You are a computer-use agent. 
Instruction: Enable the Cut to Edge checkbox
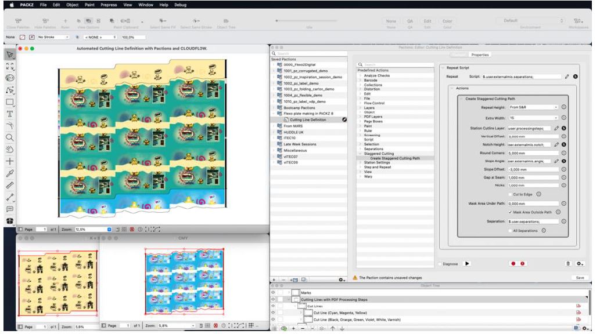pyautogui.click(x=509, y=194)
